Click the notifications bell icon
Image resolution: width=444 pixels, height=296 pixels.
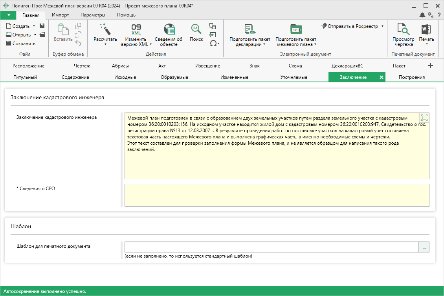click(x=422, y=15)
